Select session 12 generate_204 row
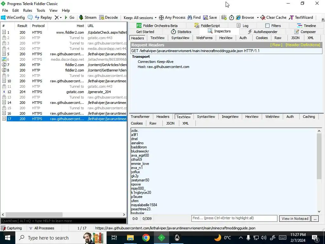 (x=64, y=92)
